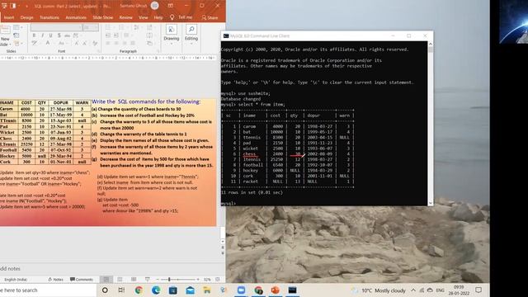The width and height of the screenshot is (528, 297).
Task: Toggle the Notes pane from status bar
Action: tap(55, 280)
